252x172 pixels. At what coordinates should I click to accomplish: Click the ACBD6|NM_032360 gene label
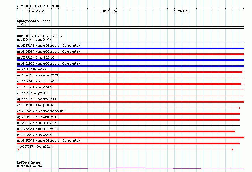[x=30, y=166]
